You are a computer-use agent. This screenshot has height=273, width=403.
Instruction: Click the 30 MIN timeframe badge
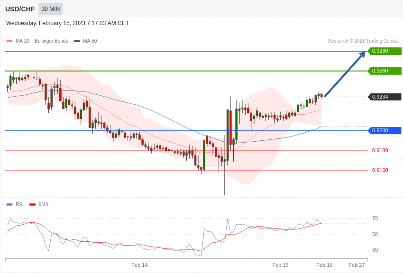(51, 9)
